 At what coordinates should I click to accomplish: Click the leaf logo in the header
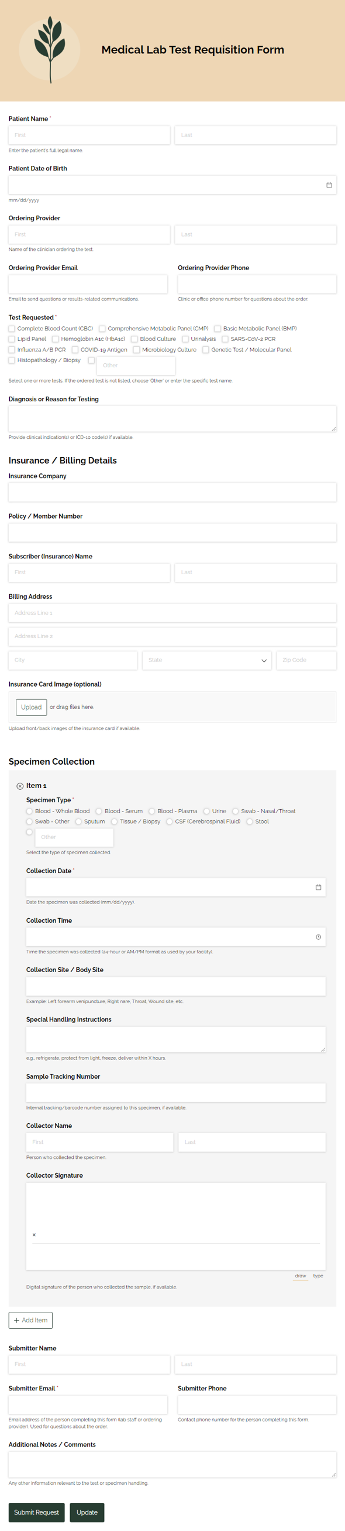pyautogui.click(x=49, y=49)
